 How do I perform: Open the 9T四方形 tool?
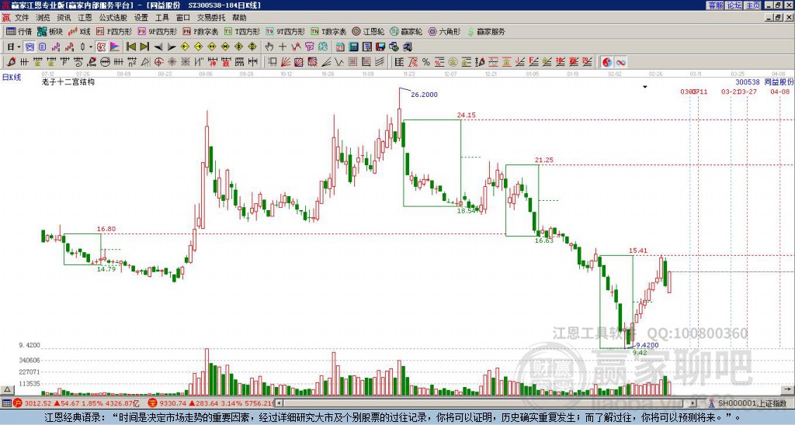point(286,31)
